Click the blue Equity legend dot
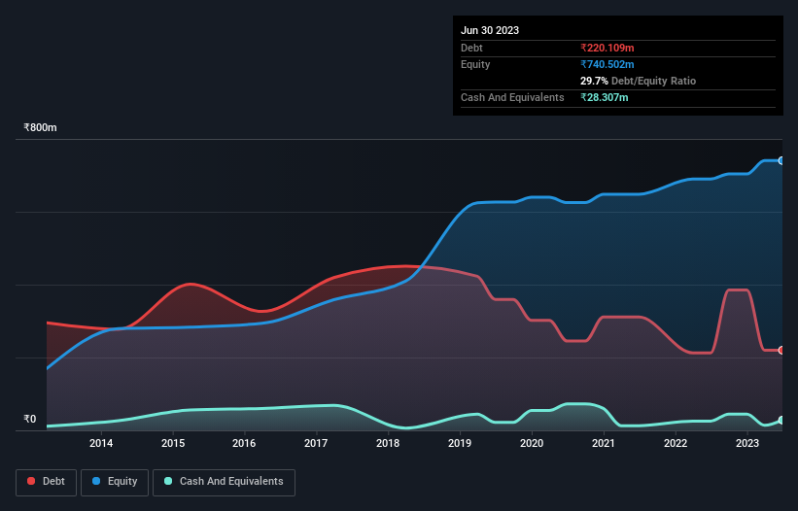Image resolution: width=798 pixels, height=511 pixels. [x=96, y=481]
